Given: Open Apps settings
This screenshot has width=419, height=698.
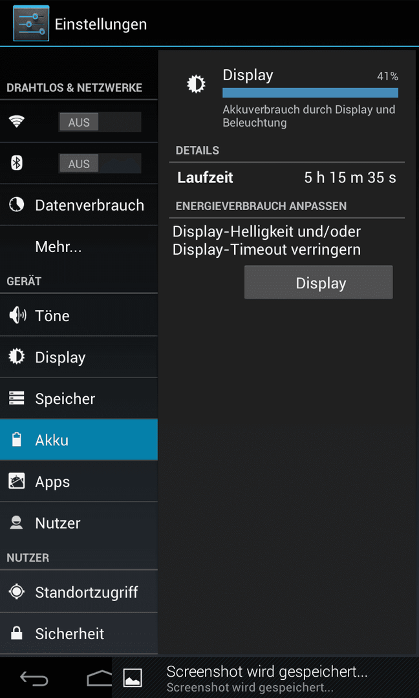Looking at the screenshot, I should click(79, 481).
